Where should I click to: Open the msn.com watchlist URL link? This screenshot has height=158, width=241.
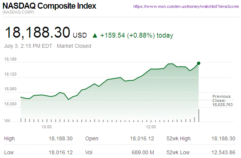click(x=186, y=7)
